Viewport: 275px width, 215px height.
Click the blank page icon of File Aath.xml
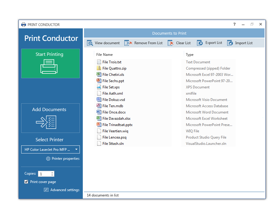(x=99, y=93)
